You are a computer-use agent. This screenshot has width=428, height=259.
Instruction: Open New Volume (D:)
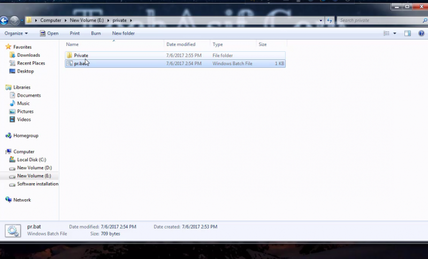coord(34,168)
